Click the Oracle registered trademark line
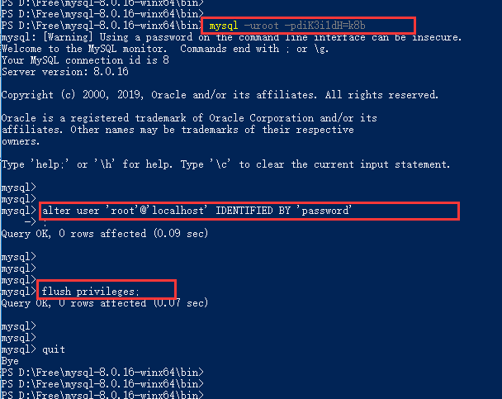The image size is (502, 399). [189, 118]
